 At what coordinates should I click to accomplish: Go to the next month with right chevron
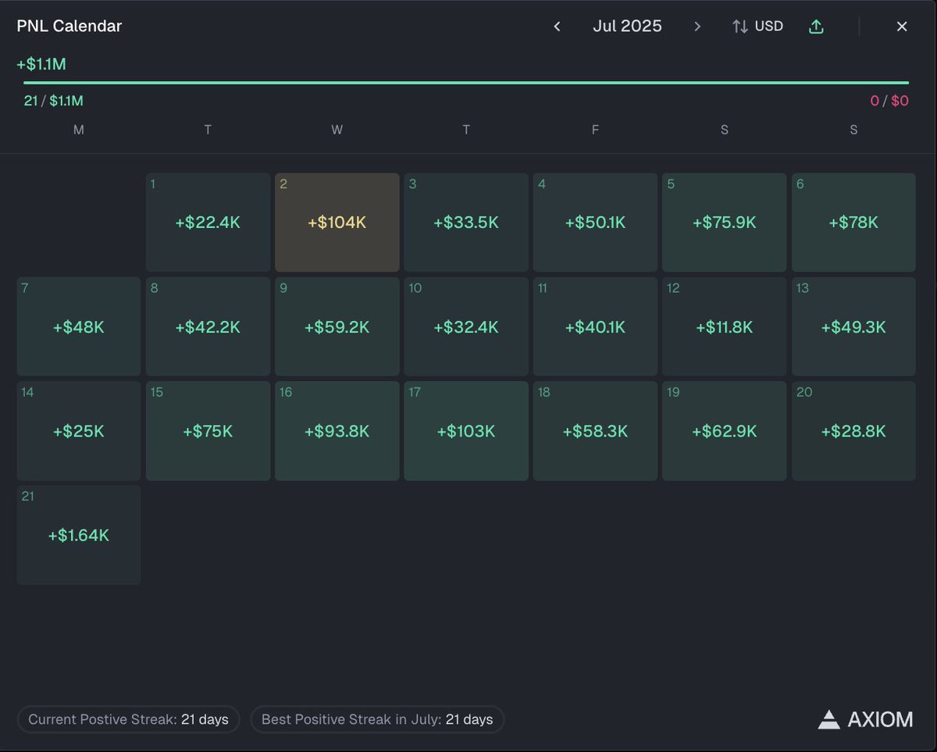pos(697,27)
